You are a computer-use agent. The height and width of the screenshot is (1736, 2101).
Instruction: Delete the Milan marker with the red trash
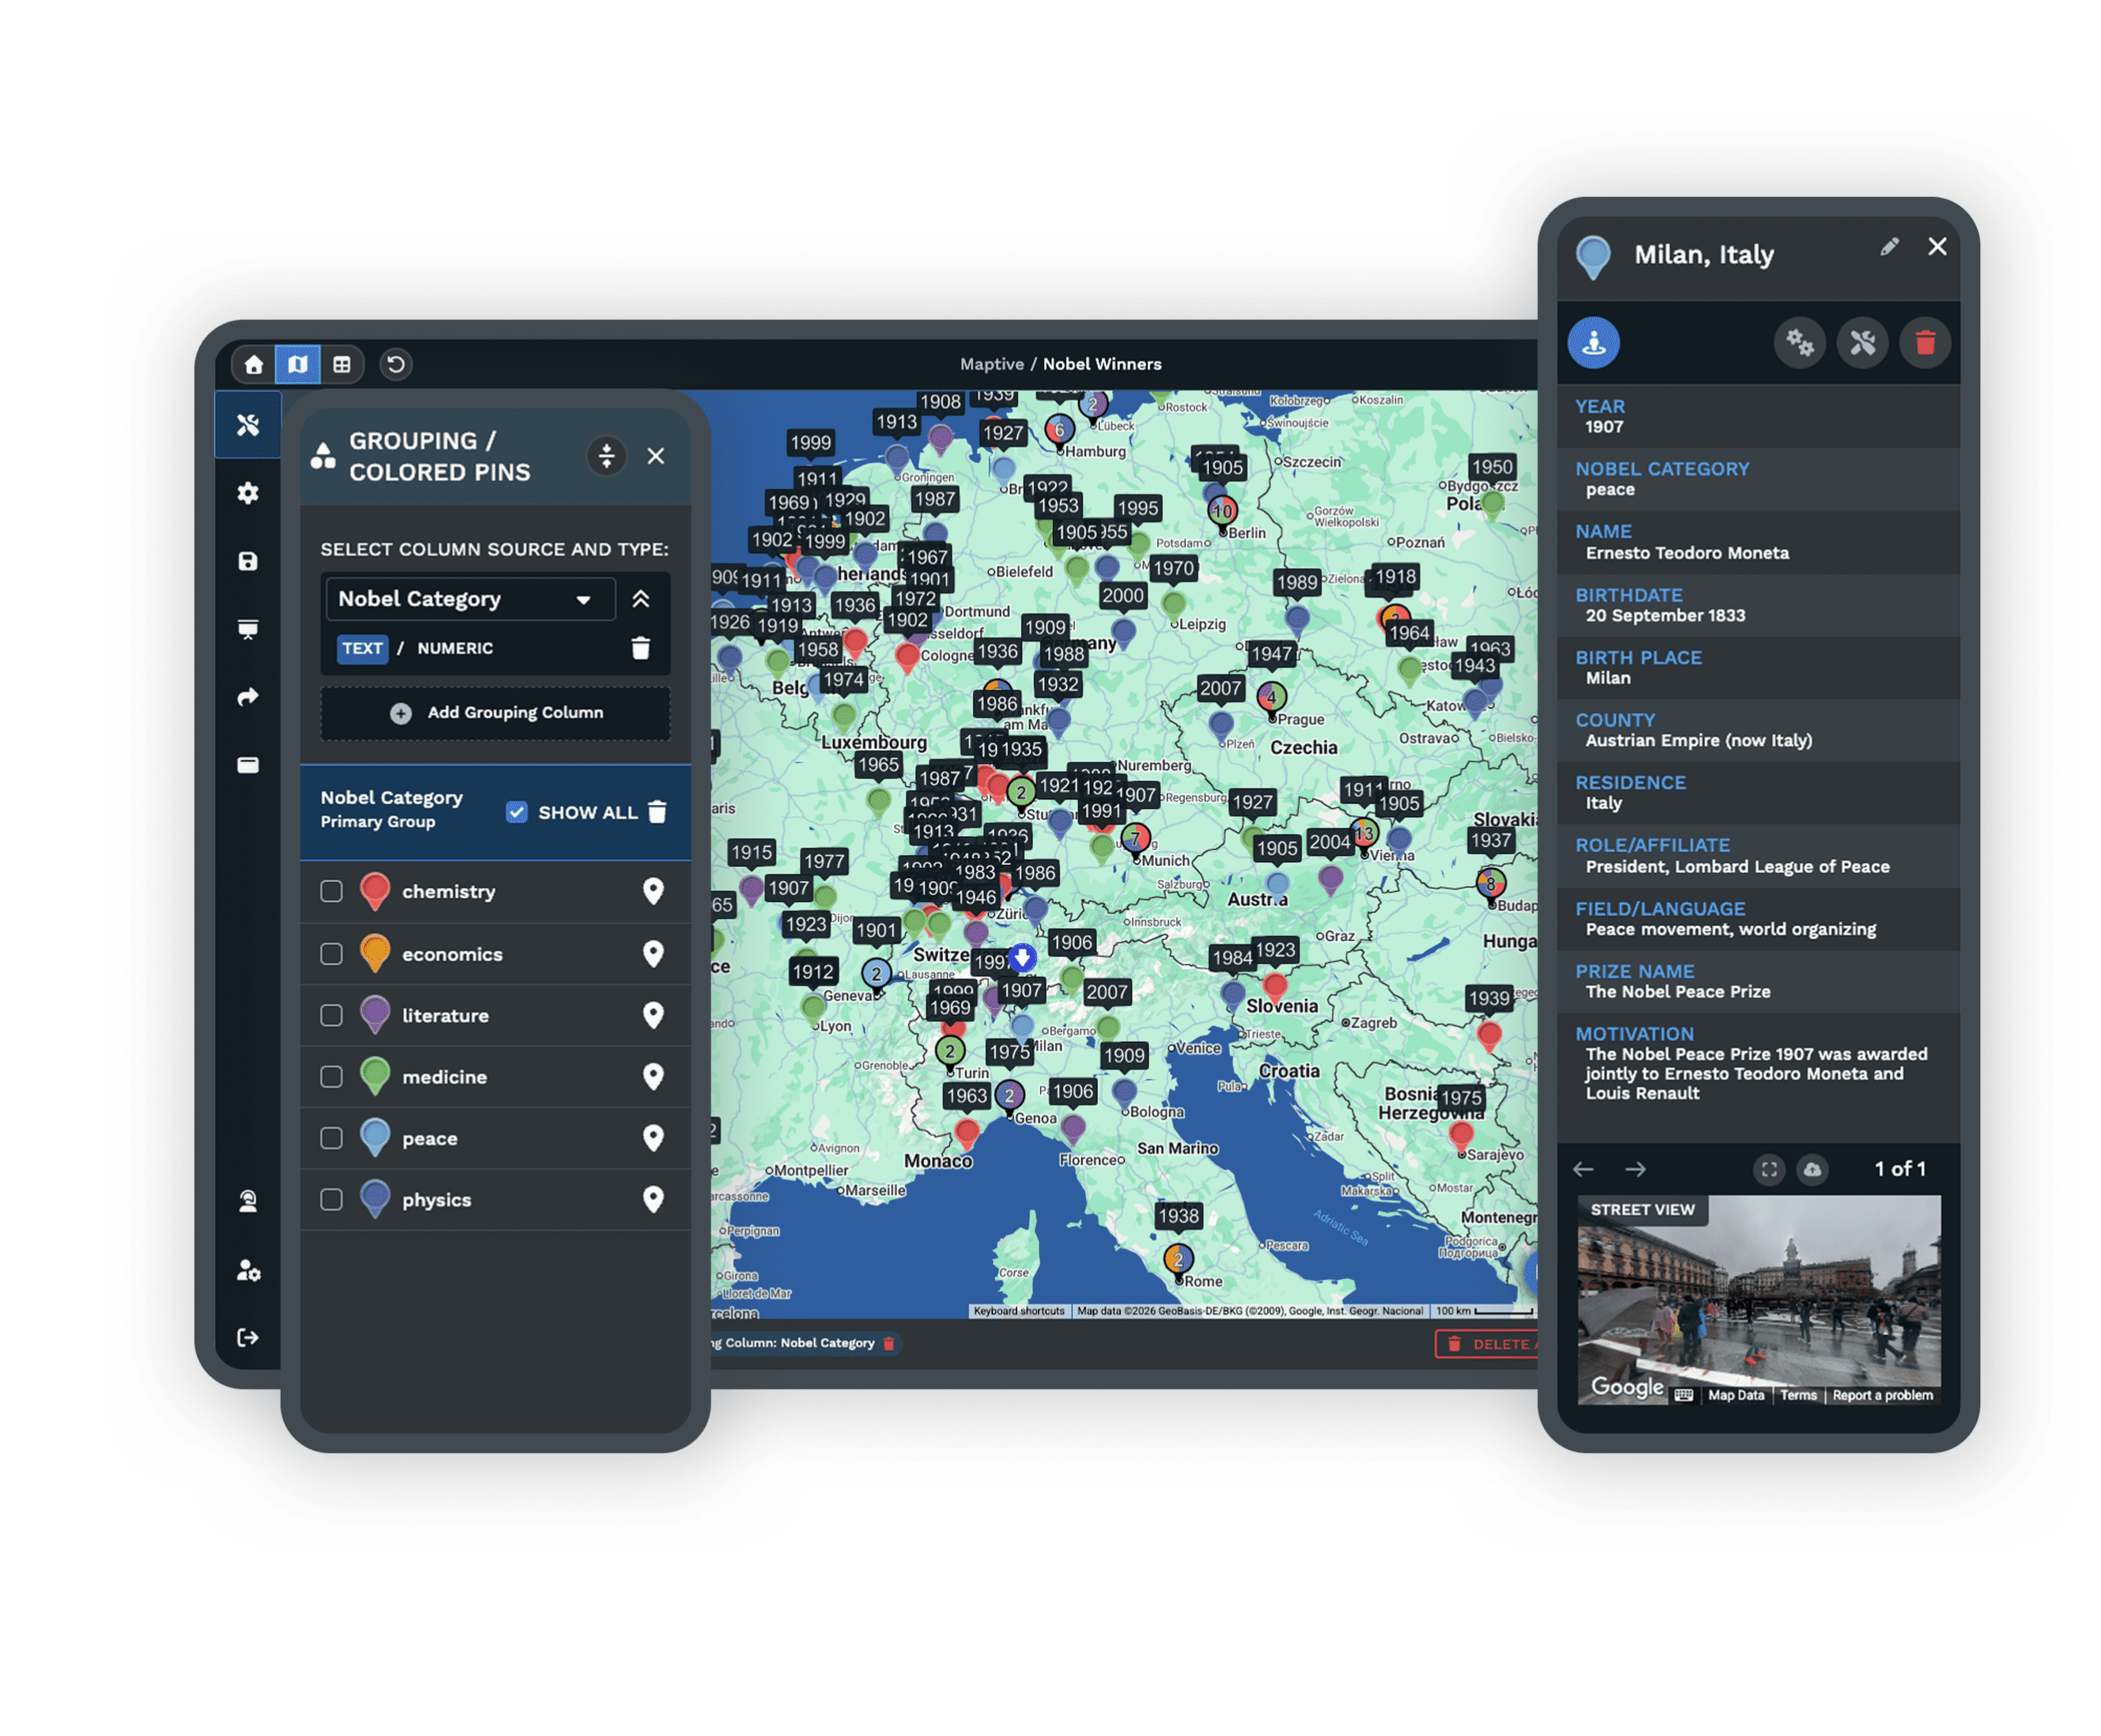1925,343
